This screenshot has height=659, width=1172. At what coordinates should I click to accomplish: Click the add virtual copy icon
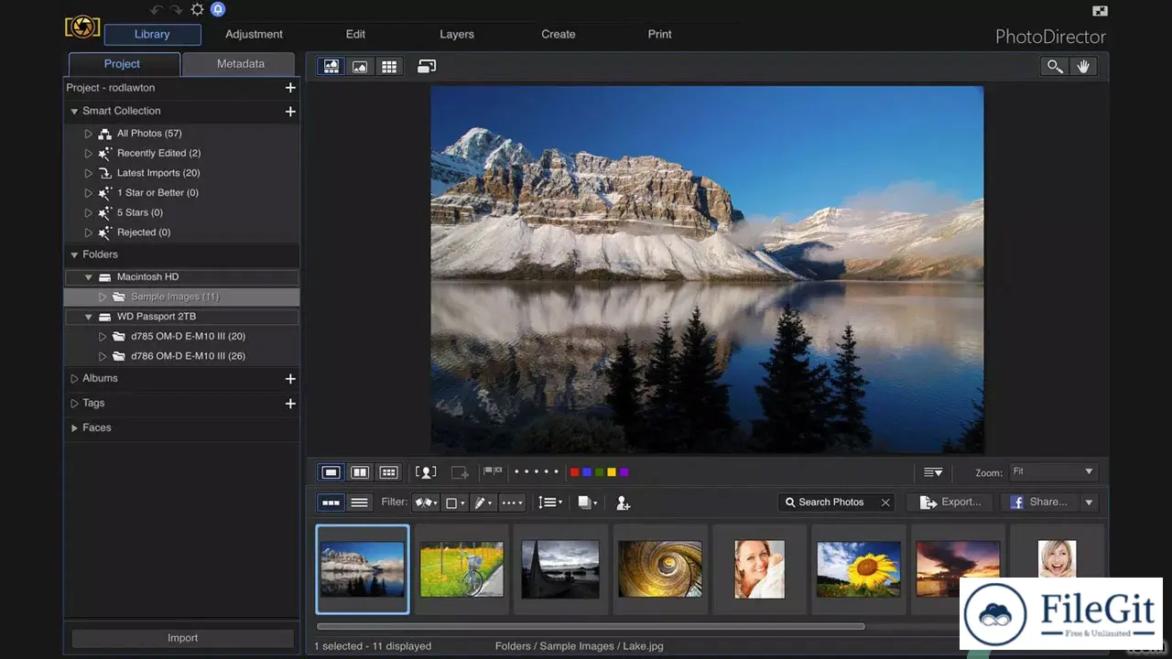(x=460, y=472)
